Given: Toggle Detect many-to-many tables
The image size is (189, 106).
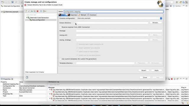Looking at the screenshot, I should [77, 52].
